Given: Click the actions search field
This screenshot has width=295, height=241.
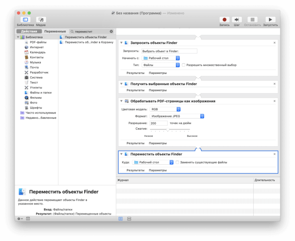Looking at the screenshot, I should tap(91, 31).
